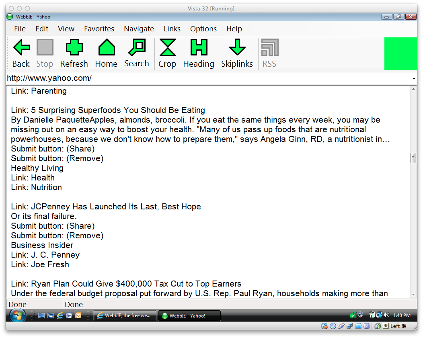Click VirtualBox optical disc status icon
This screenshot has height=338, width=423.
pyautogui.click(x=333, y=326)
